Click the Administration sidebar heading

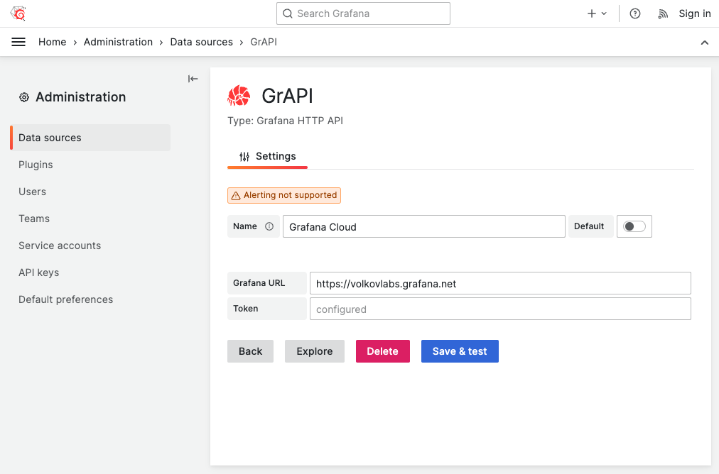point(81,97)
